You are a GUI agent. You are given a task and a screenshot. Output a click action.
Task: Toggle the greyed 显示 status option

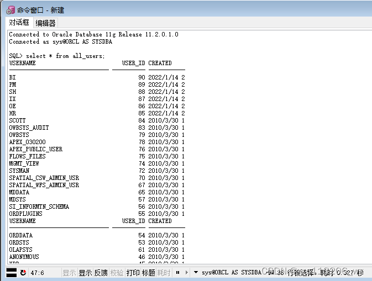[x=69, y=273]
